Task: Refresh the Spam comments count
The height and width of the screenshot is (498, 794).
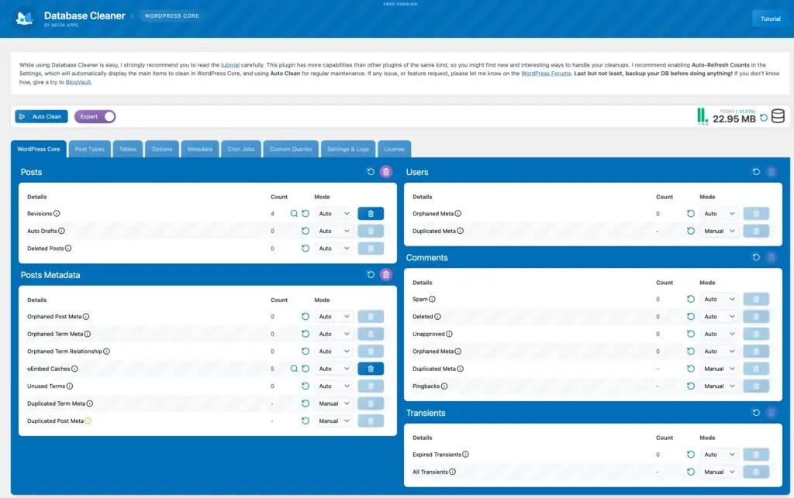Action: coord(691,299)
